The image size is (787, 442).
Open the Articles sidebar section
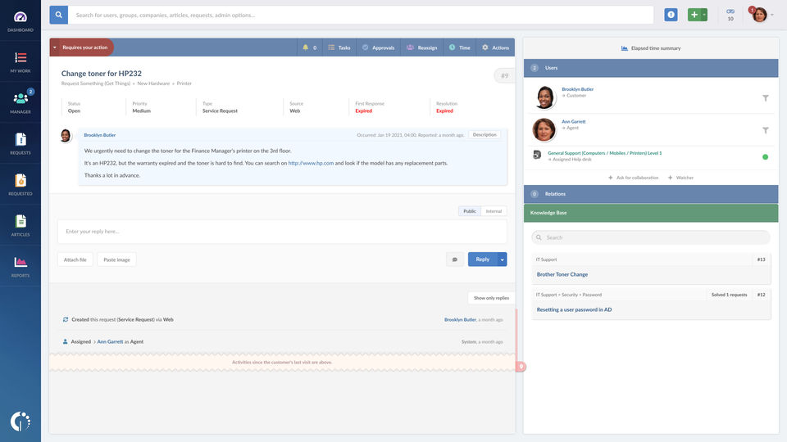point(20,226)
